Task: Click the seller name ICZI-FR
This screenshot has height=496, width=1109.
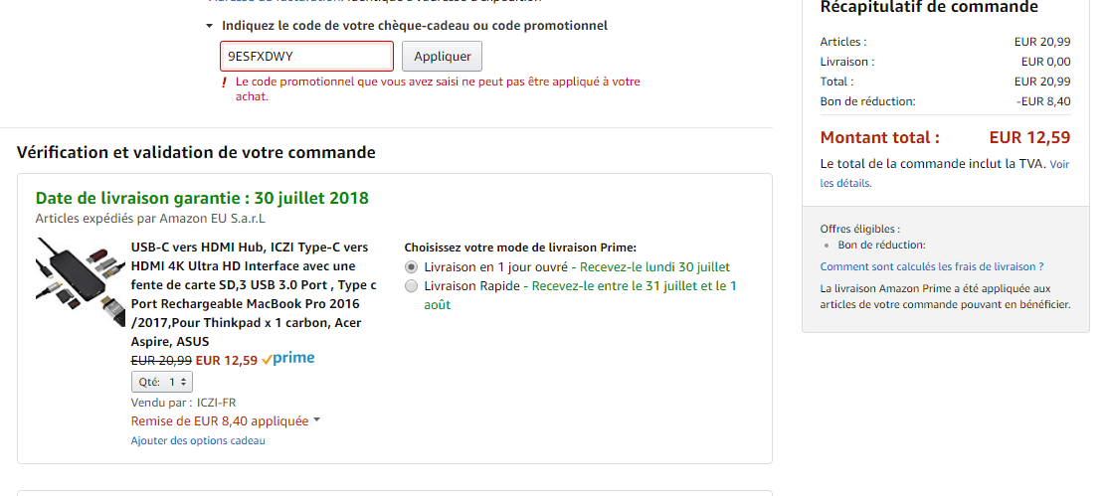Action: [217, 403]
